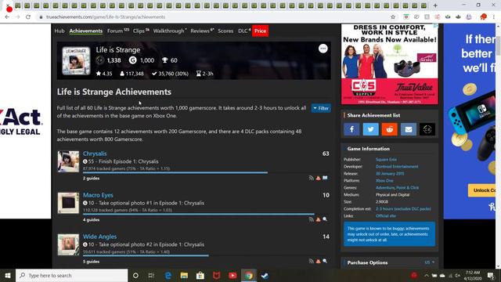Open the Xbox One platform link

(384, 181)
